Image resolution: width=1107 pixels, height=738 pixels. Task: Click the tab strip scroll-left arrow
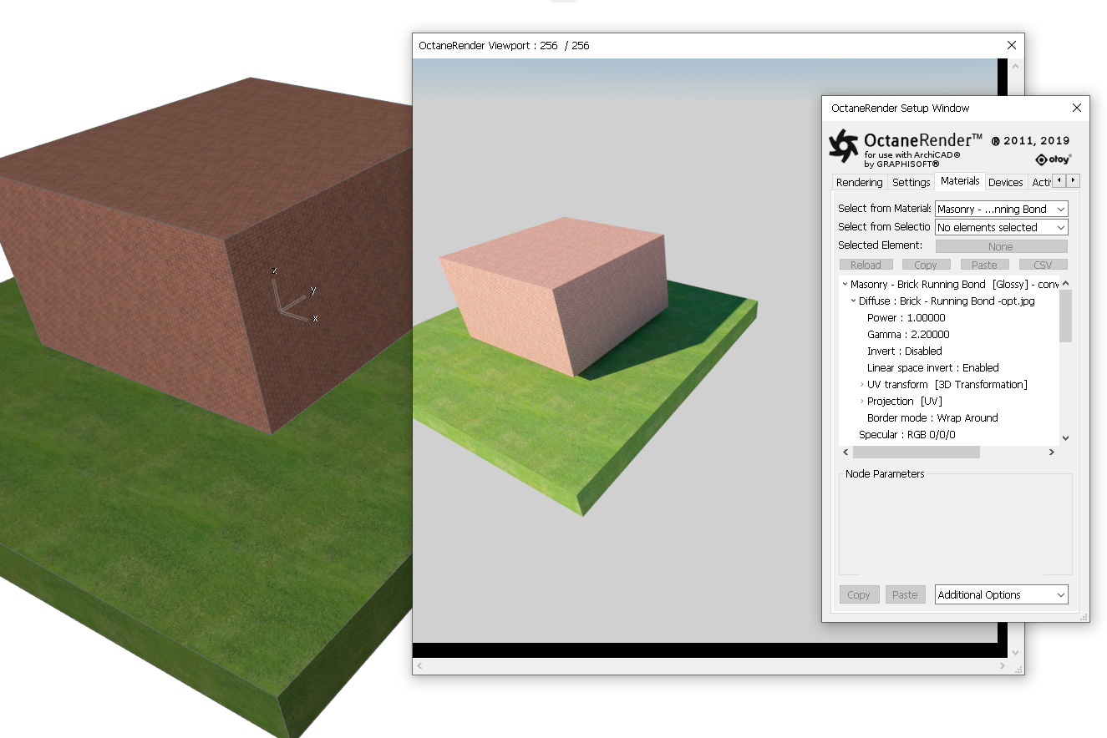(x=1059, y=180)
